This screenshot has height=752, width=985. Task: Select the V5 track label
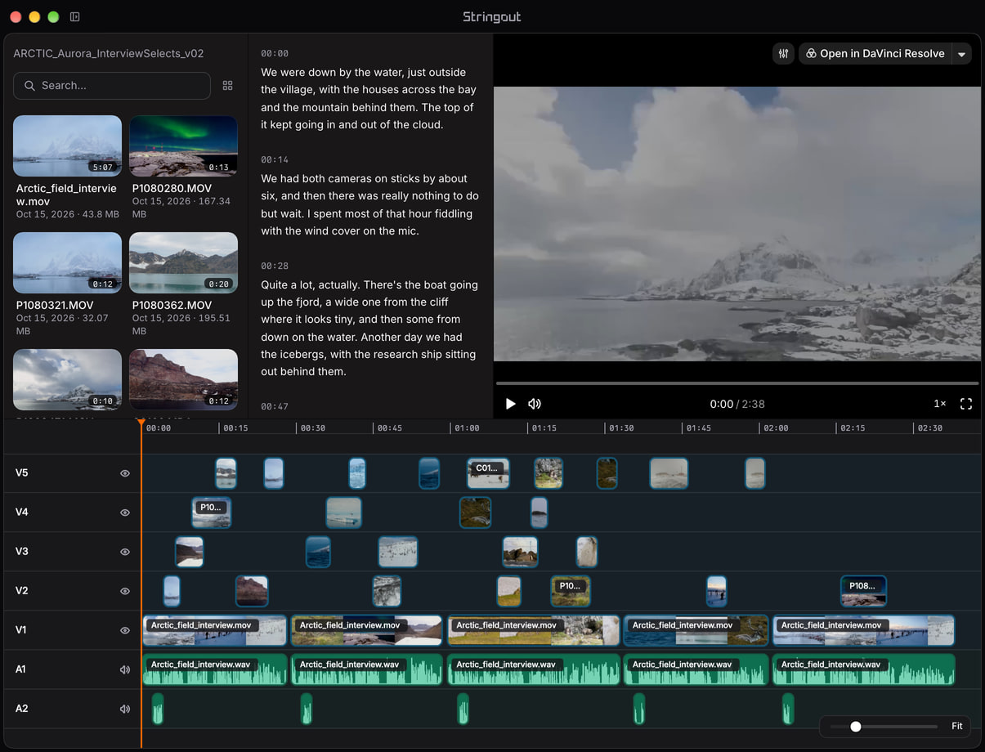point(22,473)
